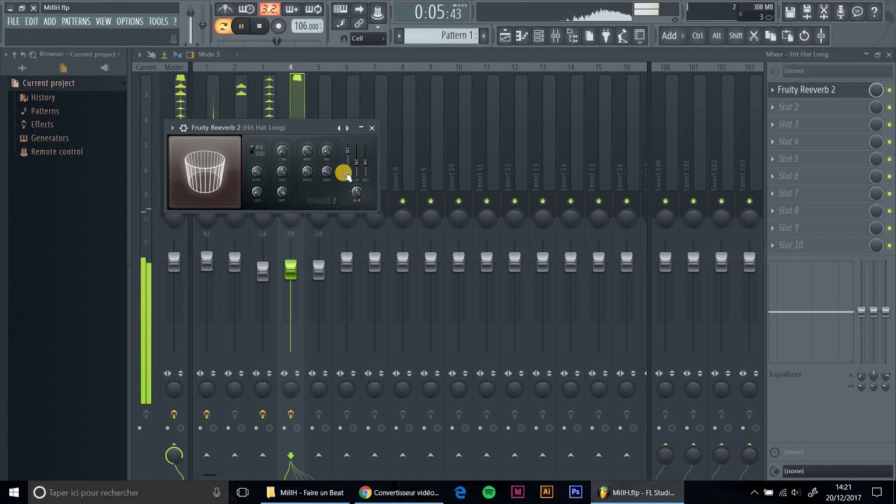Open Photoshop from taskbar
Viewport: 896px width, 504px height.
[x=575, y=492]
